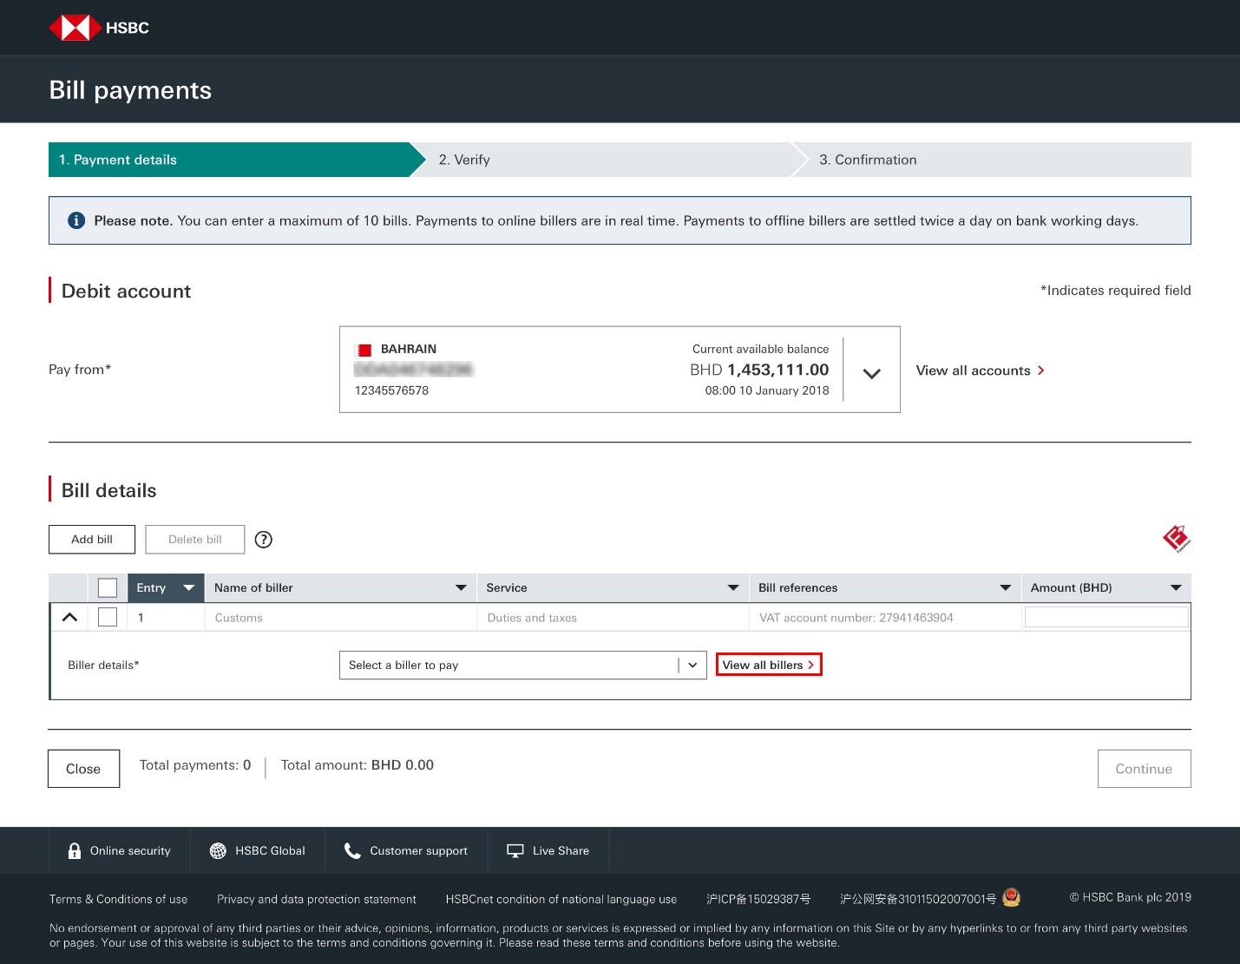Screen dimensions: 1240x964
Task: Go to the 2. Verify step
Action: (x=464, y=160)
